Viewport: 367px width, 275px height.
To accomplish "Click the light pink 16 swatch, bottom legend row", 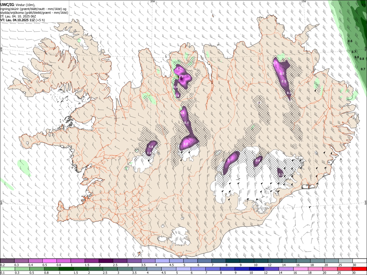I will [x=300, y=269].
